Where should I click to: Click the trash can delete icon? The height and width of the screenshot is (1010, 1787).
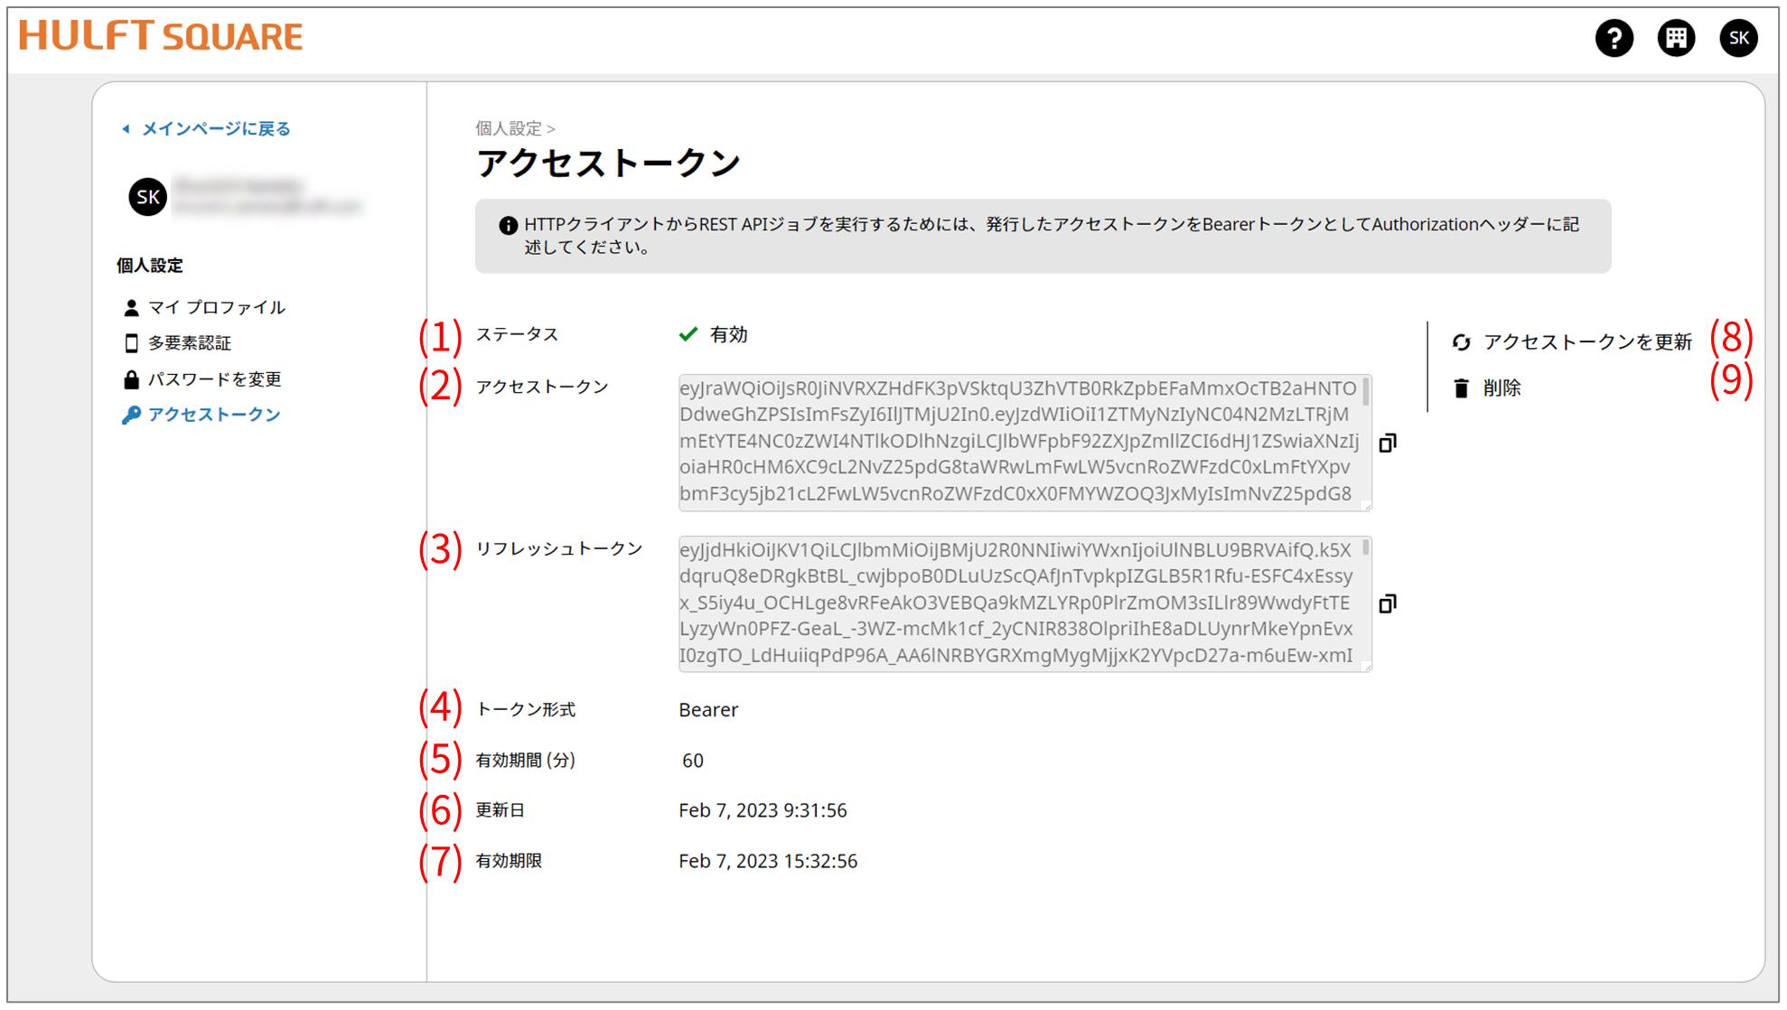[x=1461, y=388]
